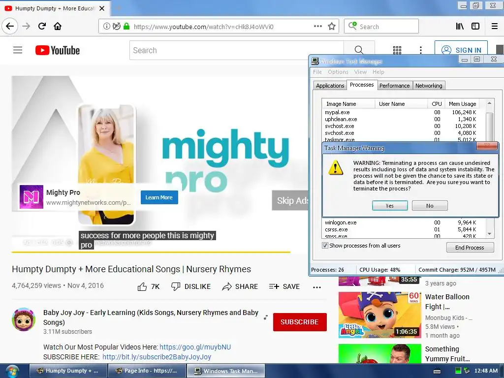Click the process list scroll up arrow
The width and height of the screenshot is (504, 378).
tap(490, 103)
